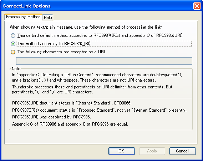The image size is (203, 161).
Task: Focus the excepted characters text field
Action: (104, 61)
